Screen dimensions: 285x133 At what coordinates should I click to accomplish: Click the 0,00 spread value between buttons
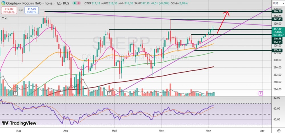point(21,11)
